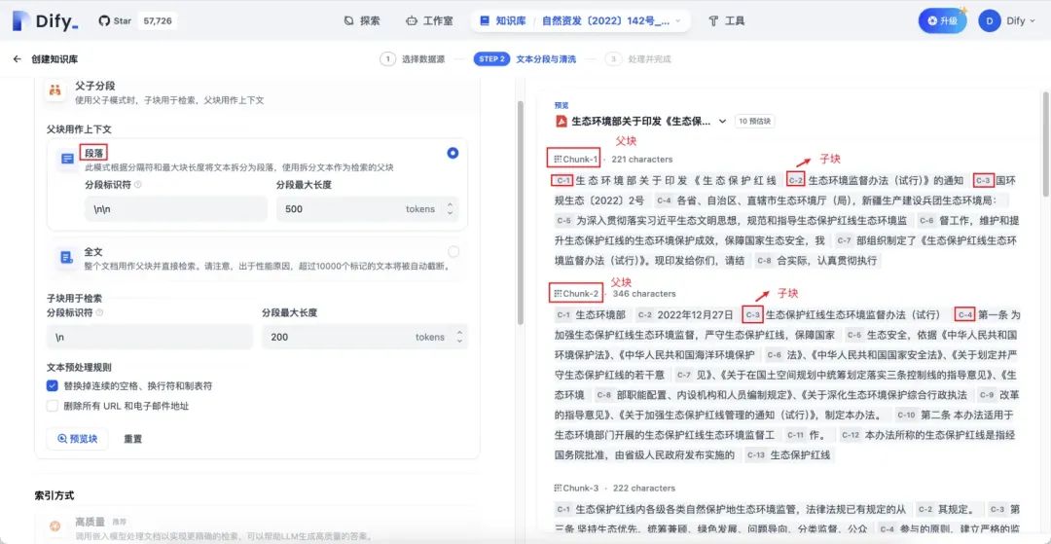Click the left panel scrollbar
Viewport: 1051px width, 544px height.
click(519, 214)
